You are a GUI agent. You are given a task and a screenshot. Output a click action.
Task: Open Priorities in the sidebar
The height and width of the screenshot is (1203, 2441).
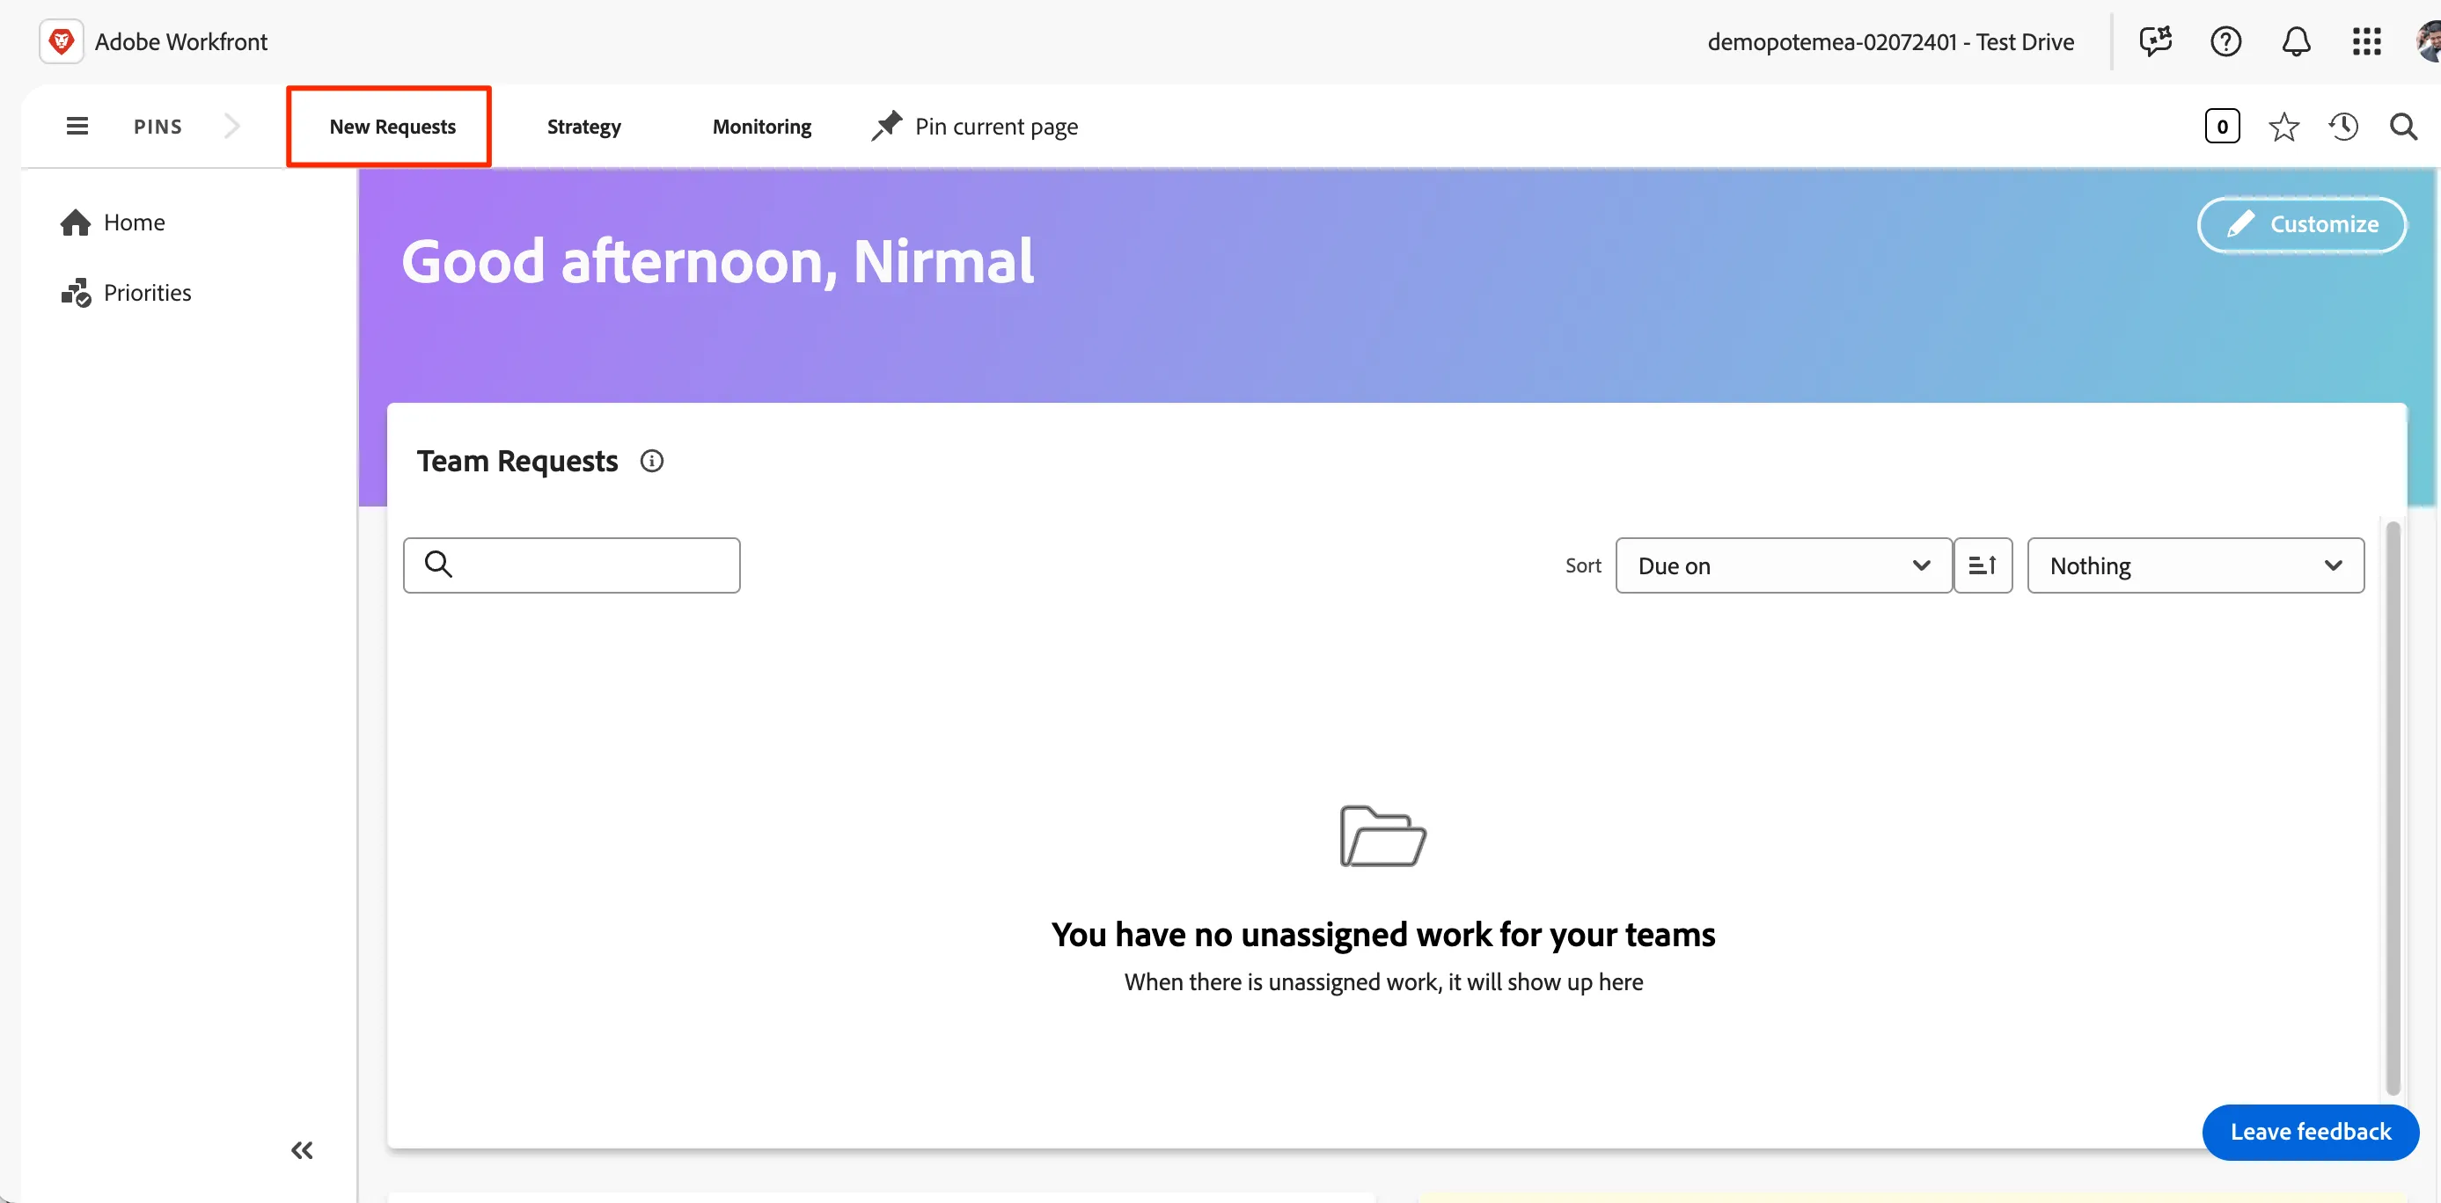125,293
